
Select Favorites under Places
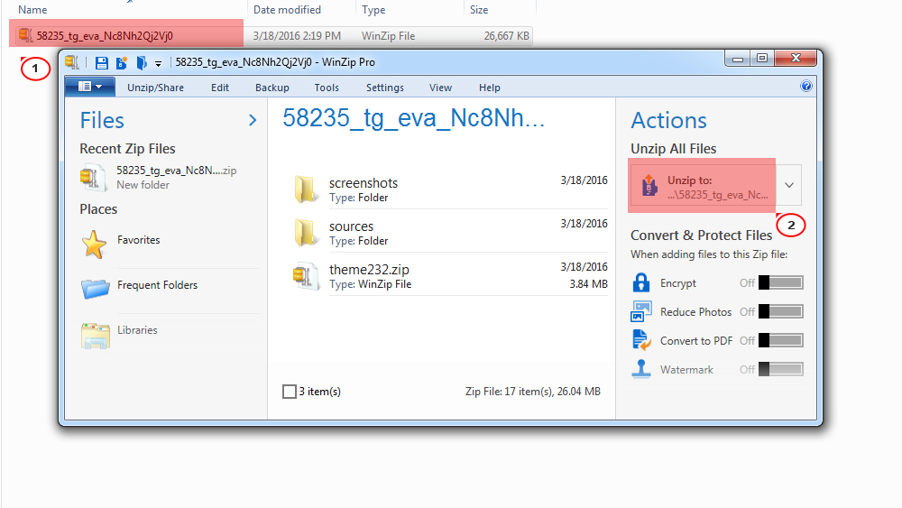click(139, 240)
